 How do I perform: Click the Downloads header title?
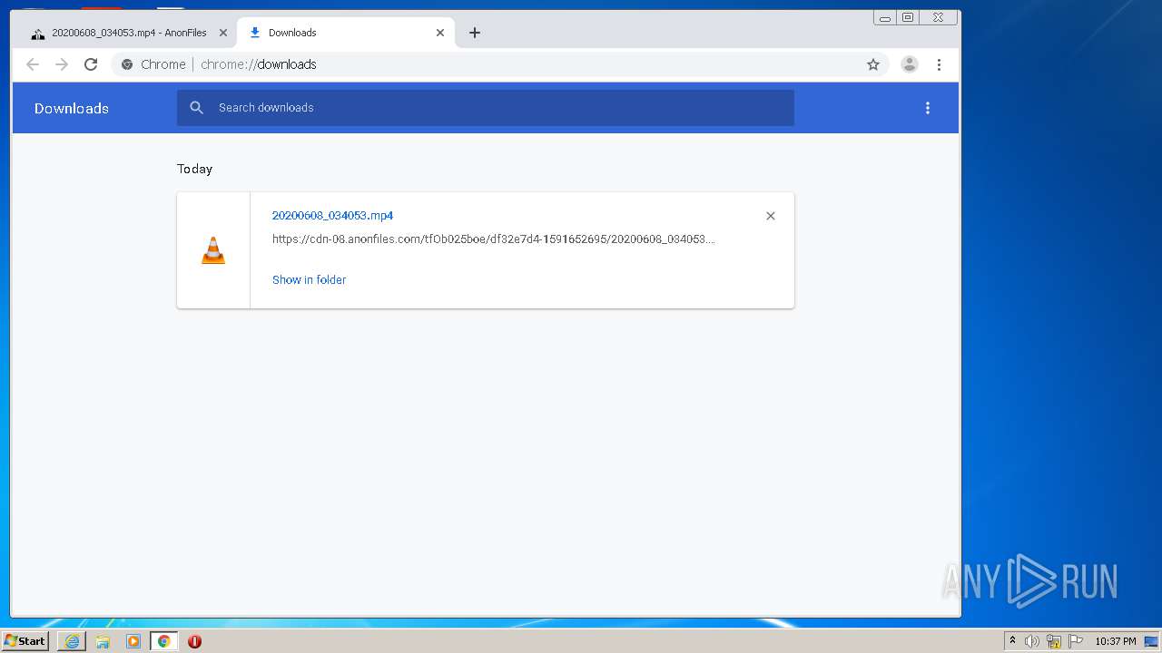coord(72,108)
